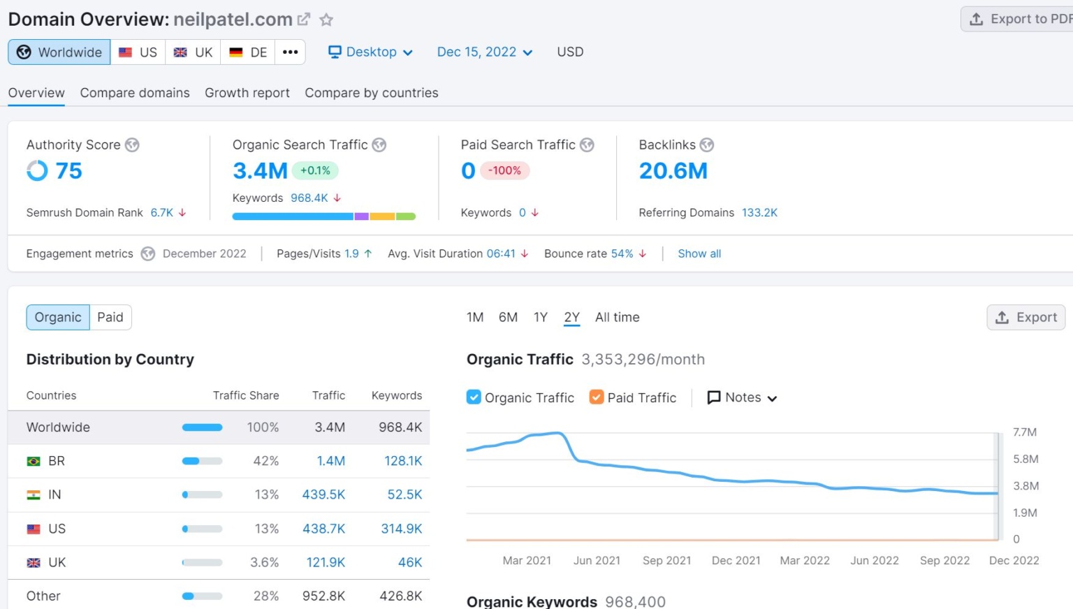Uncheck the Organic Traffic checkbox
The width and height of the screenshot is (1073, 609).
tap(474, 397)
